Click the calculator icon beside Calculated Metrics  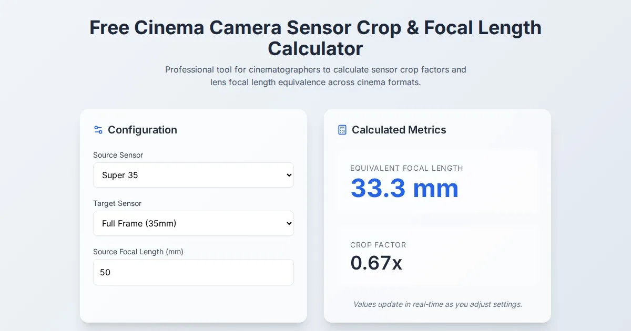click(x=342, y=130)
